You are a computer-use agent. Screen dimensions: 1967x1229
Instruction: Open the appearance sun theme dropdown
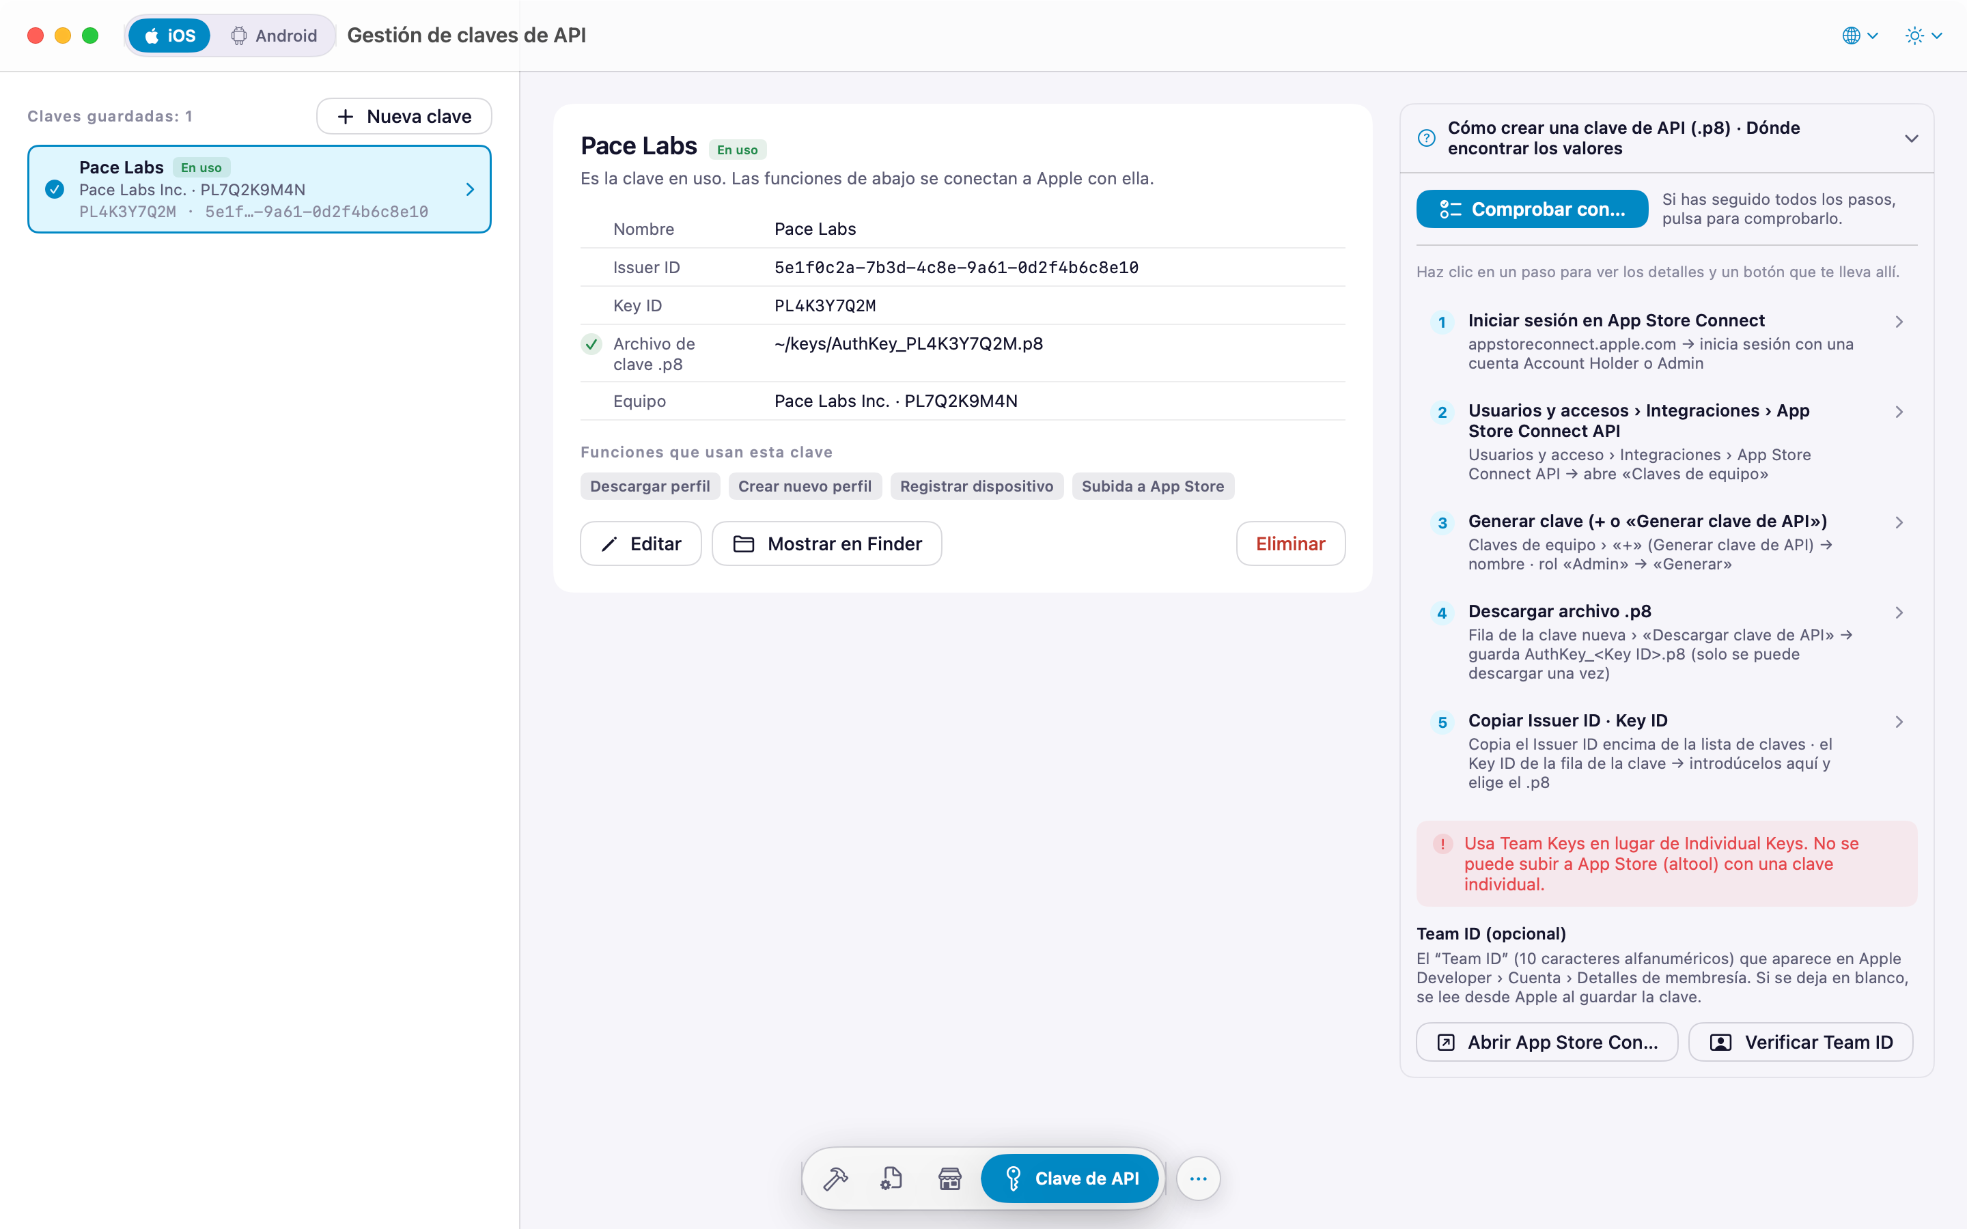pos(1923,36)
